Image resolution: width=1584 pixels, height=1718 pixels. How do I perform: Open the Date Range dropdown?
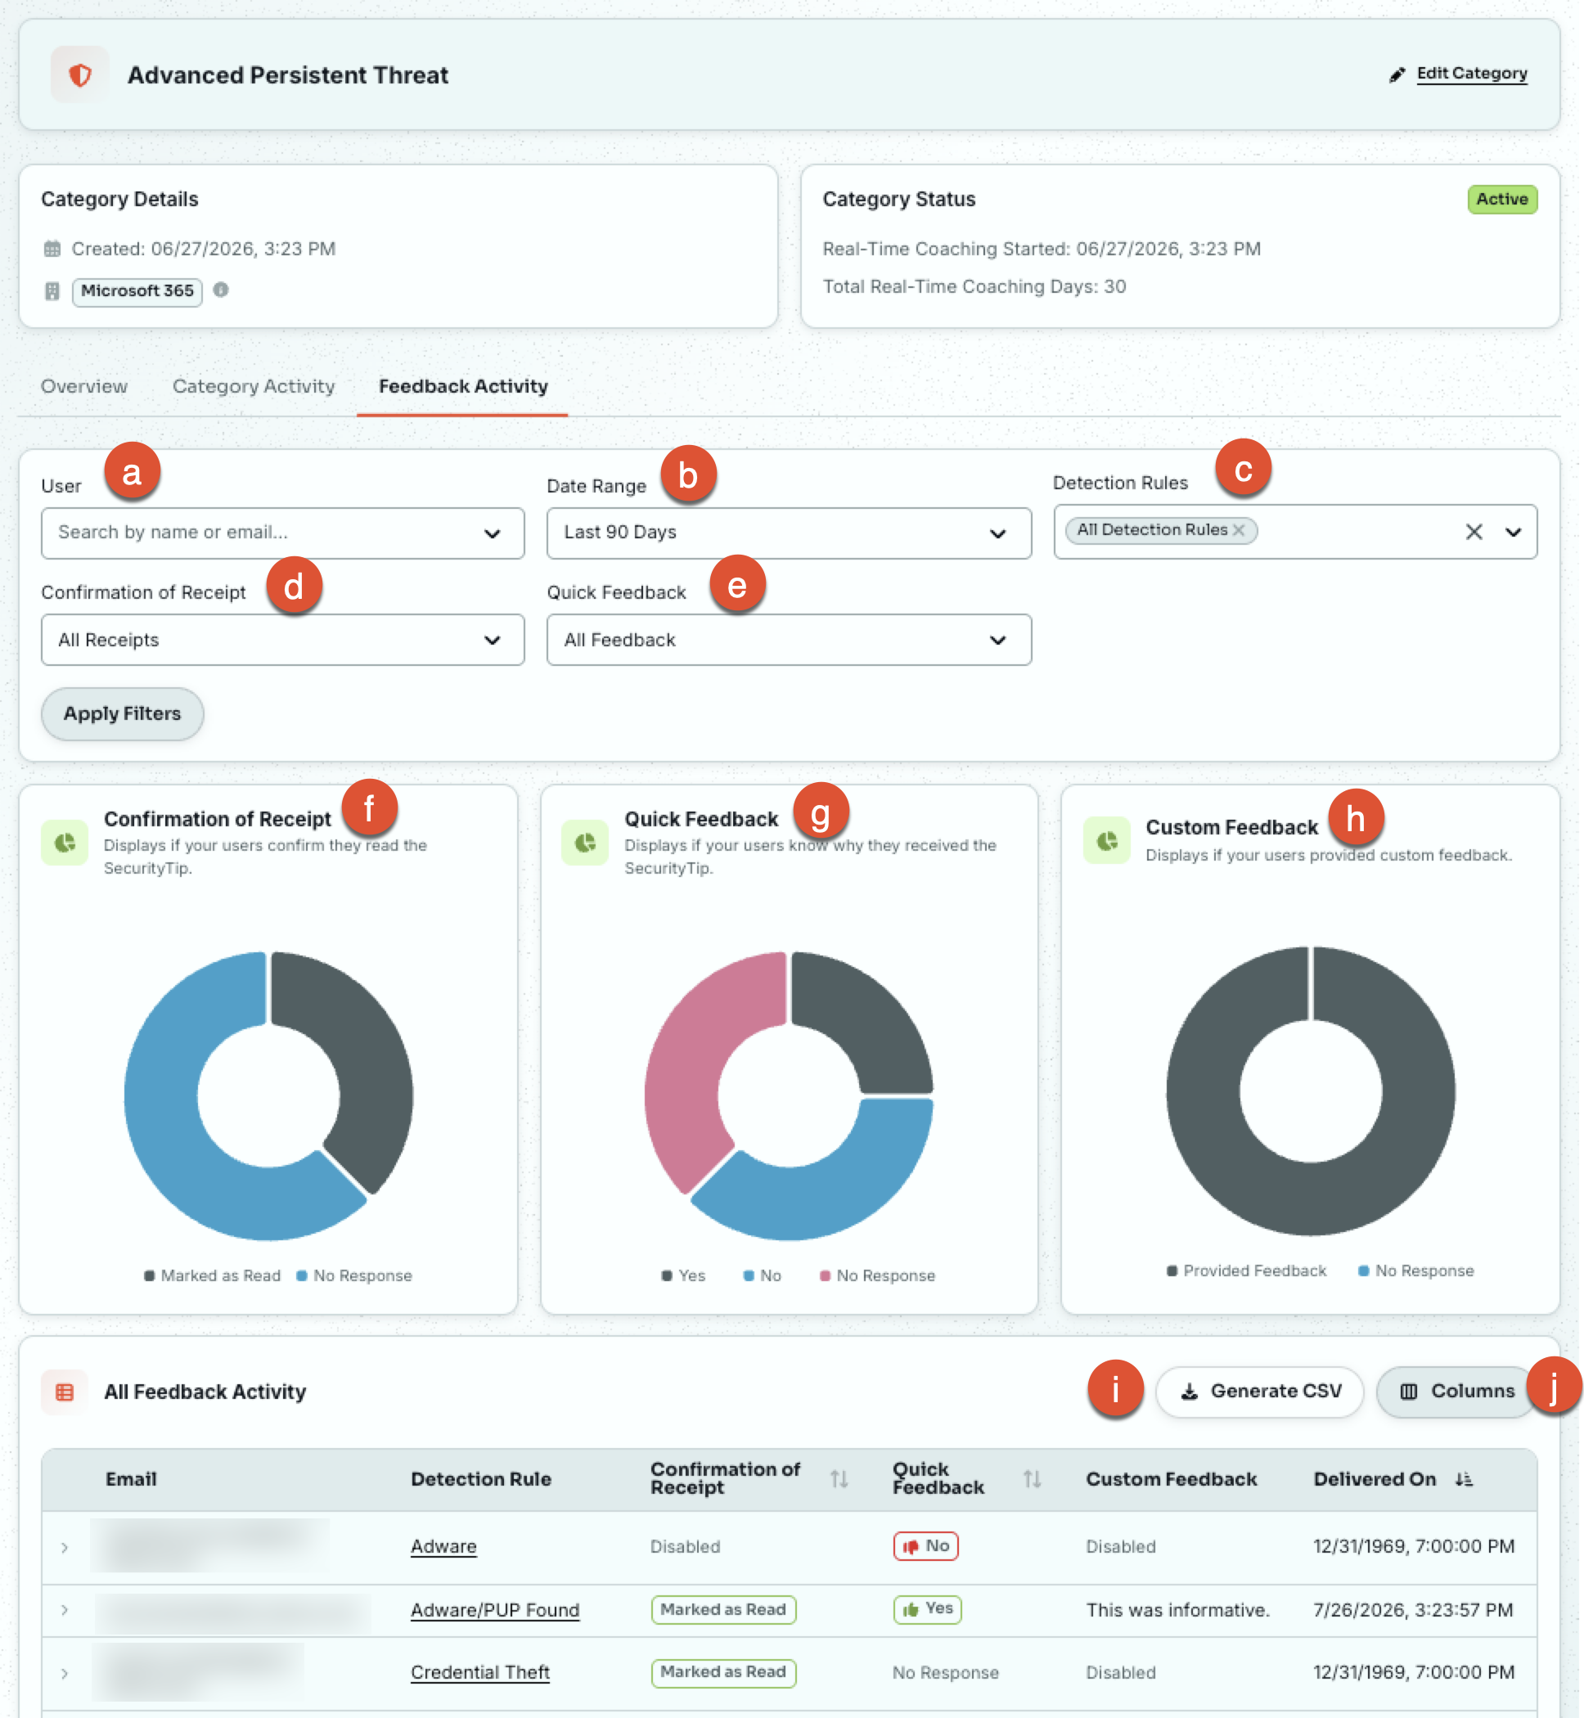[x=789, y=532]
